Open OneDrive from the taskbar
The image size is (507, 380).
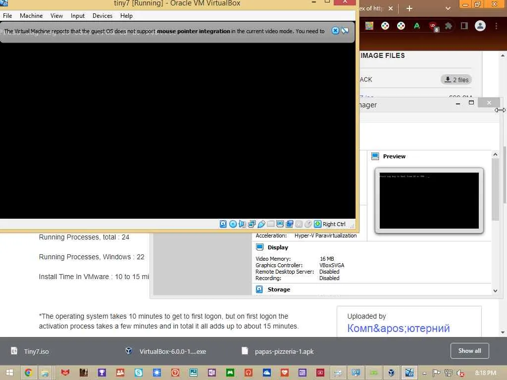[x=267, y=373]
